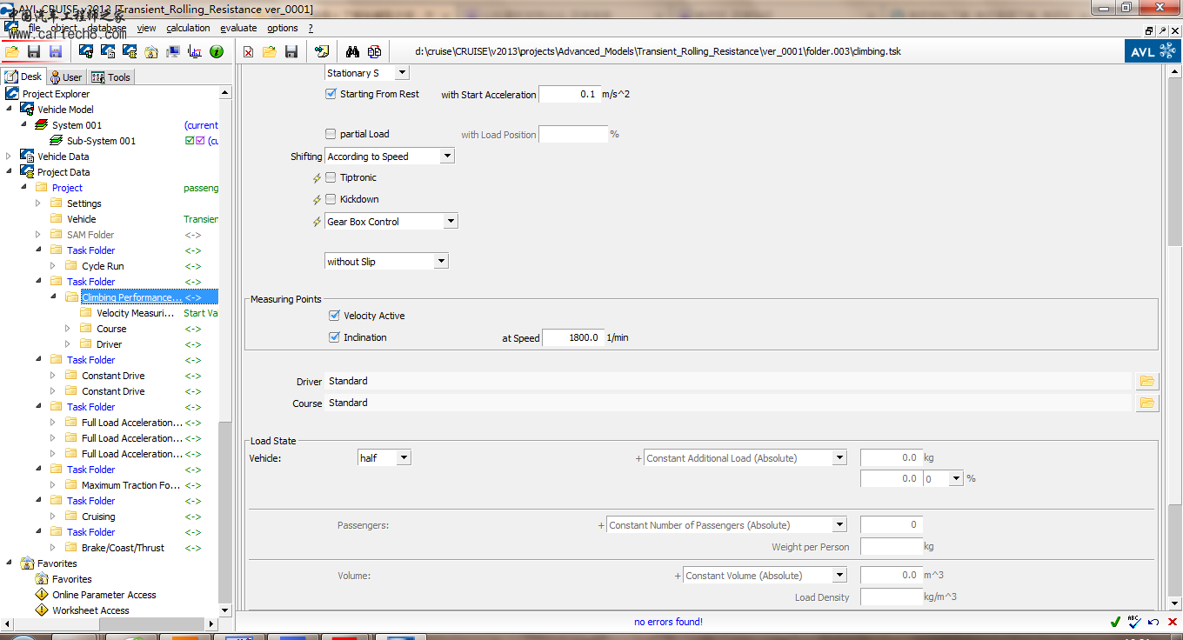The height and width of the screenshot is (640, 1183).
Task: Open the Gear Box Control dropdown
Action: click(451, 222)
